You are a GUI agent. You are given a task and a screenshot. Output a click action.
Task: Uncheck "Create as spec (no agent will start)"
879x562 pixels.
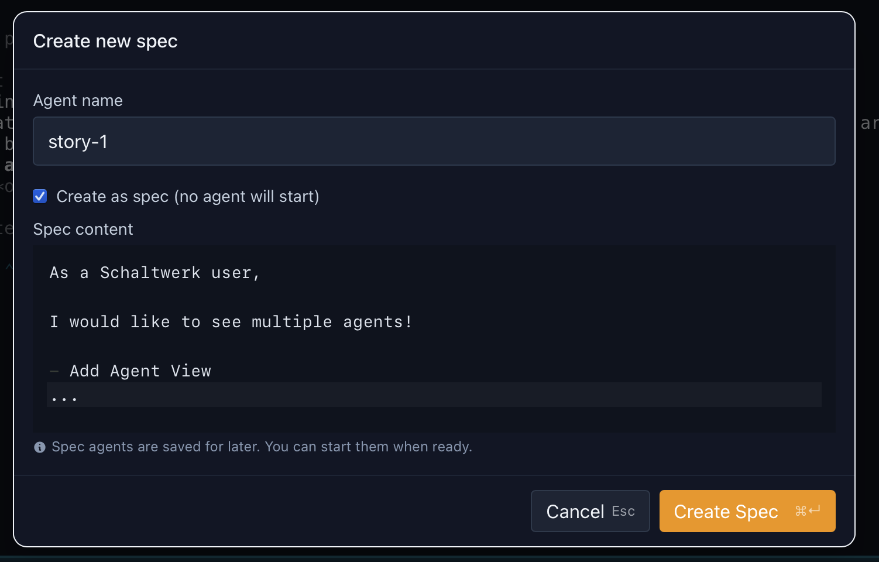39,196
